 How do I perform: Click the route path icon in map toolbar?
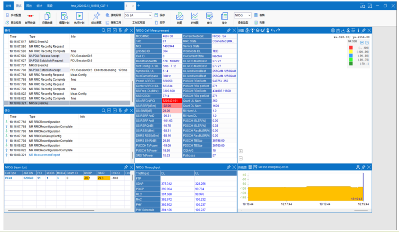[x=263, y=31]
